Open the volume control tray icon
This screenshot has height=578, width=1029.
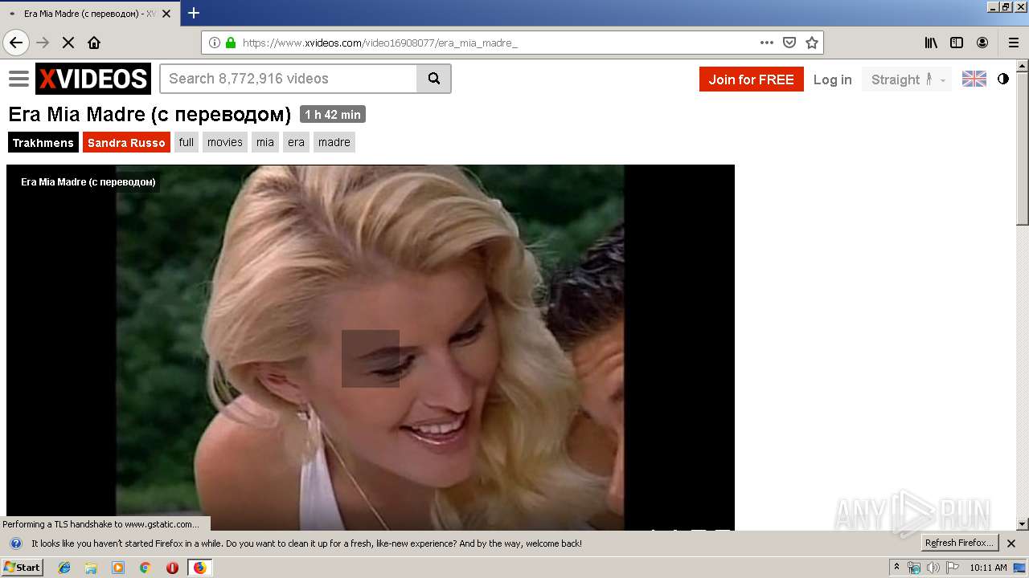[x=933, y=568]
